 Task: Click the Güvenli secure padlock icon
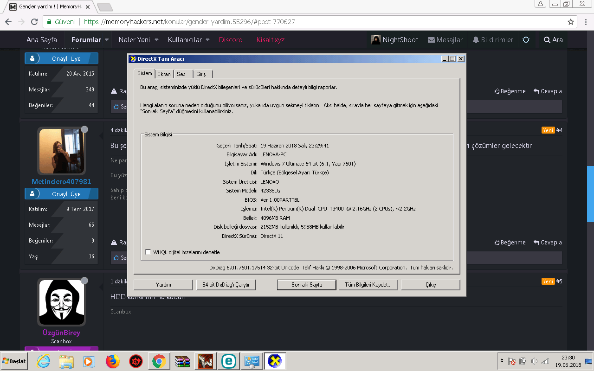[x=49, y=22]
